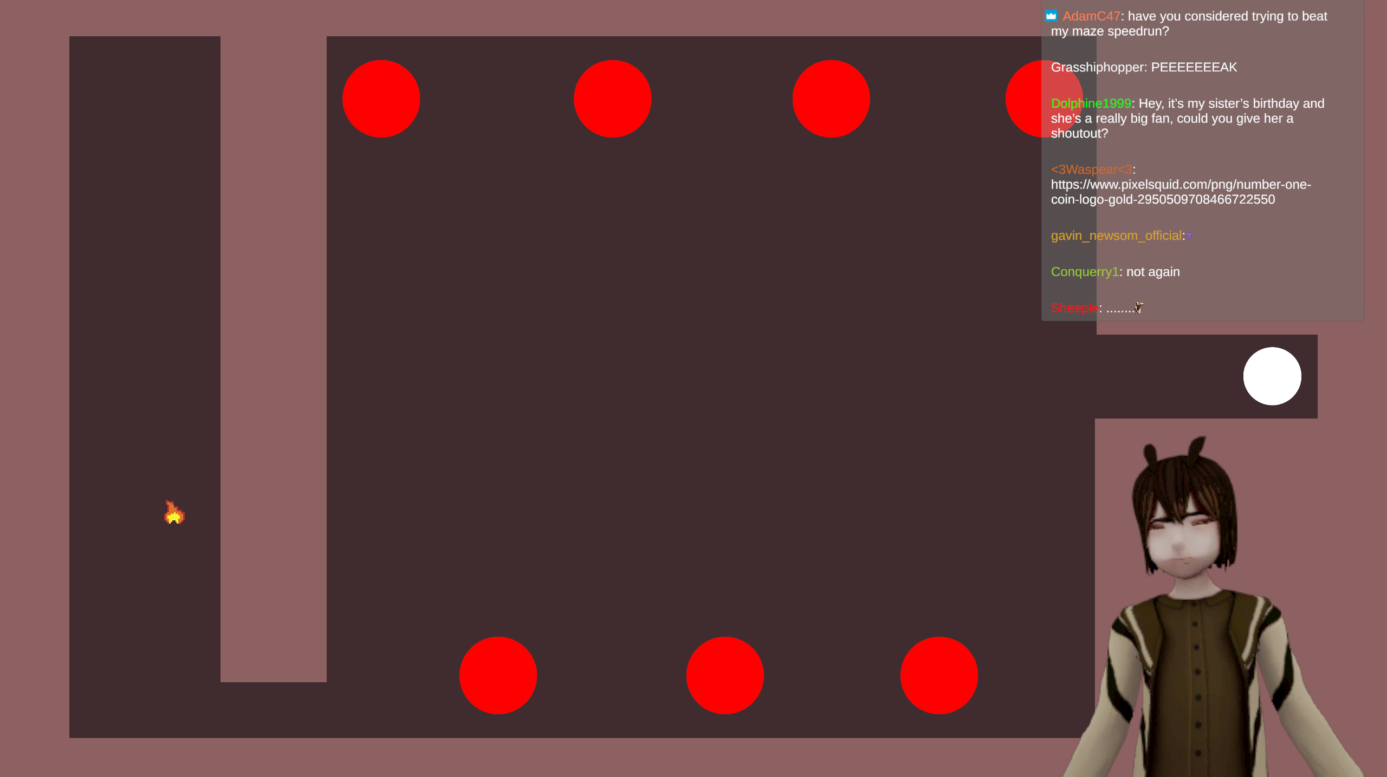
Task: Click the middle bottom-row red circle
Action: pyautogui.click(x=724, y=675)
